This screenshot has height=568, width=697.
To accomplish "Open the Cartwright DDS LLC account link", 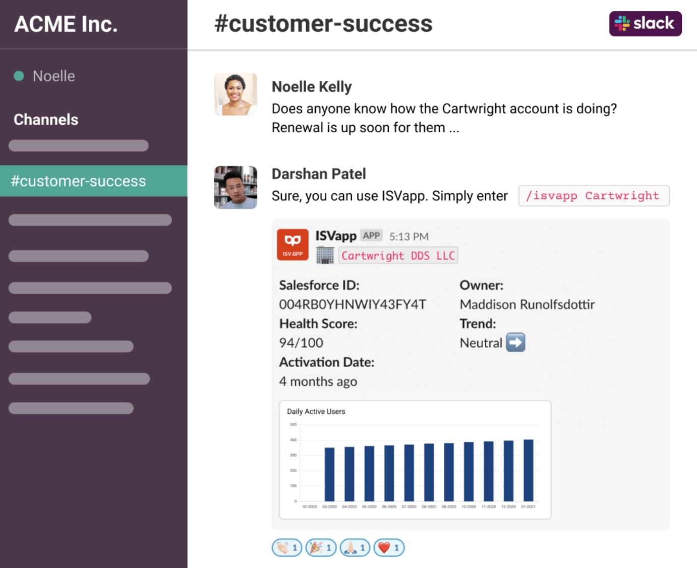I will tap(398, 256).
